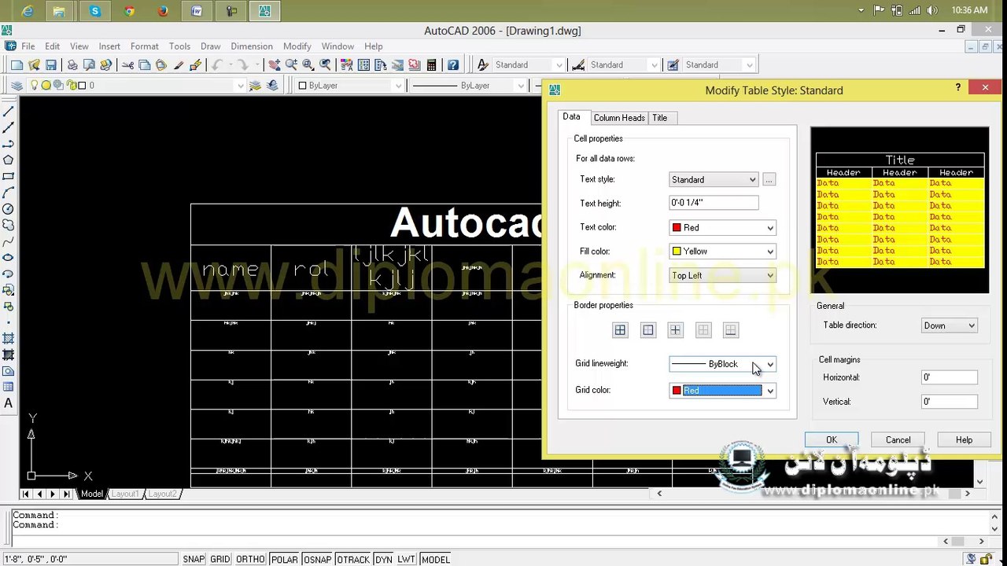Open the ByLayer color control dropdown
The image size is (1007, 566).
point(350,86)
